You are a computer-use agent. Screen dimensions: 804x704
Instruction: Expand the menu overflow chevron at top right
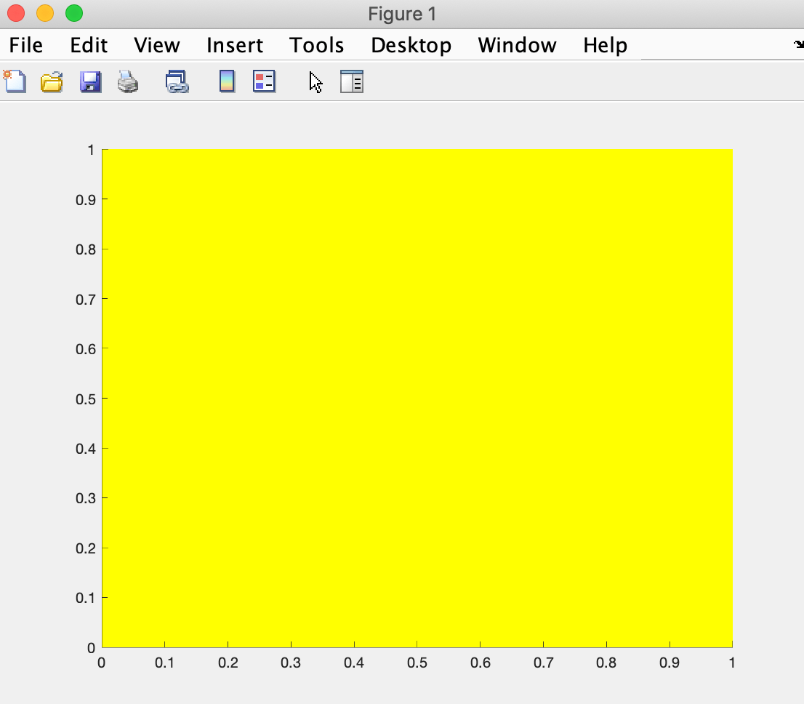(x=797, y=44)
